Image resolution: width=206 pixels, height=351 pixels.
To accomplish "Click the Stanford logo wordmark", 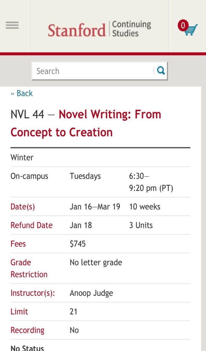I will point(77,30).
